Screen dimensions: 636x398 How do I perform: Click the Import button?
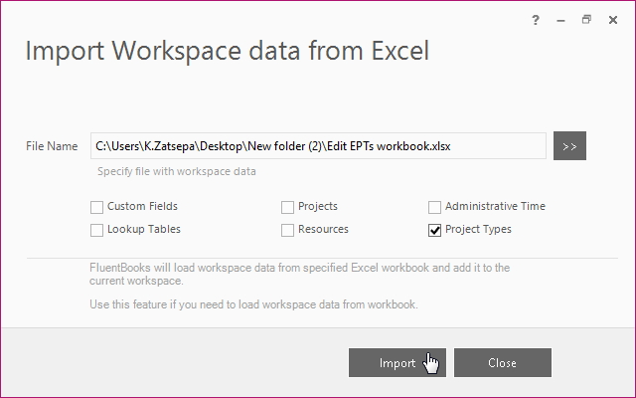tap(397, 362)
